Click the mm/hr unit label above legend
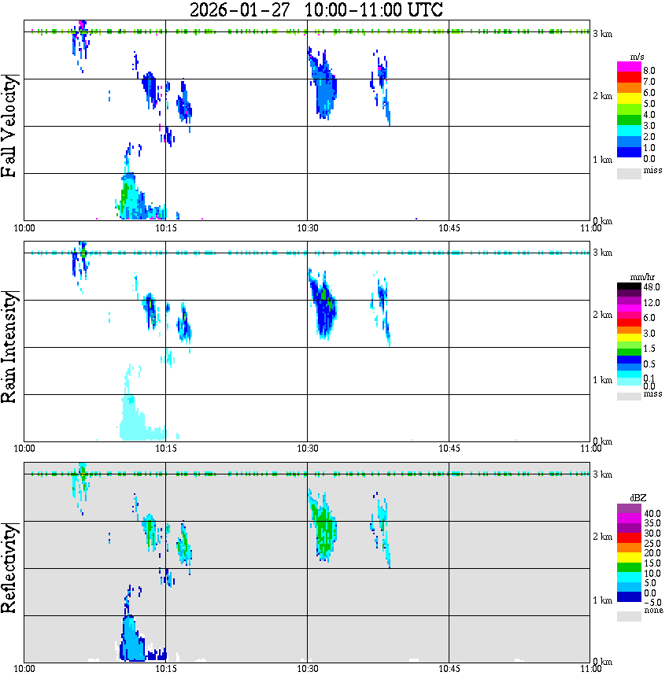 642,278
